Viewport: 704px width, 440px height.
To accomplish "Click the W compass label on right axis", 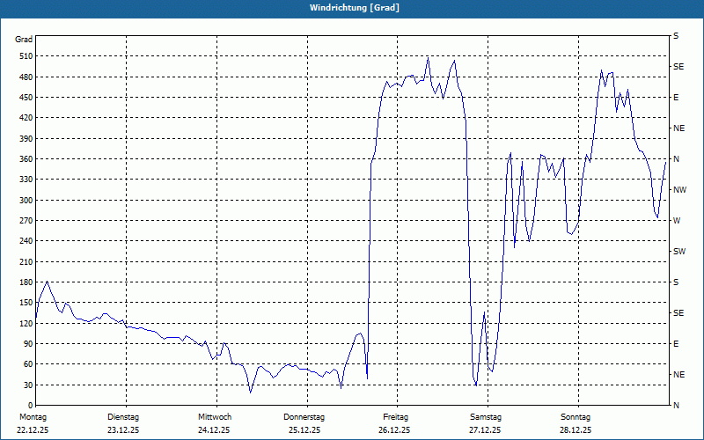I will 676,221.
